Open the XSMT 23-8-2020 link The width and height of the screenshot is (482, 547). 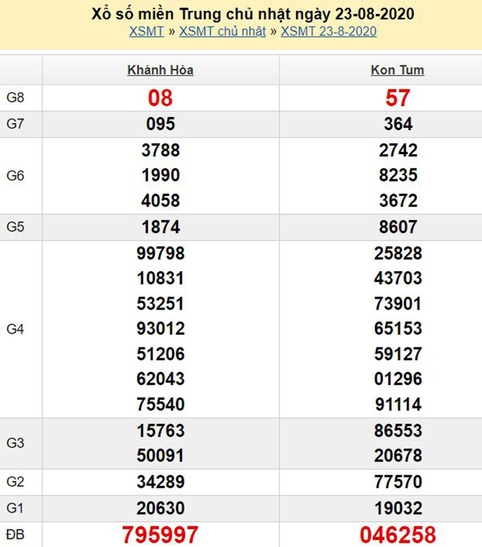[328, 32]
